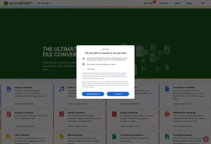The width and height of the screenshot is (211, 144).
Task: Open the FAQ page
Action: click(x=203, y=3)
